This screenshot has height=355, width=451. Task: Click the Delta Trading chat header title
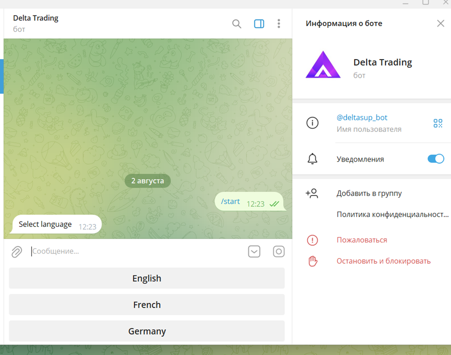click(36, 18)
